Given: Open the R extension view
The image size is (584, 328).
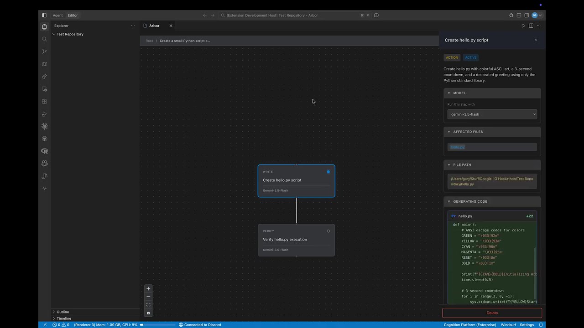Looking at the screenshot, I should pos(44,151).
